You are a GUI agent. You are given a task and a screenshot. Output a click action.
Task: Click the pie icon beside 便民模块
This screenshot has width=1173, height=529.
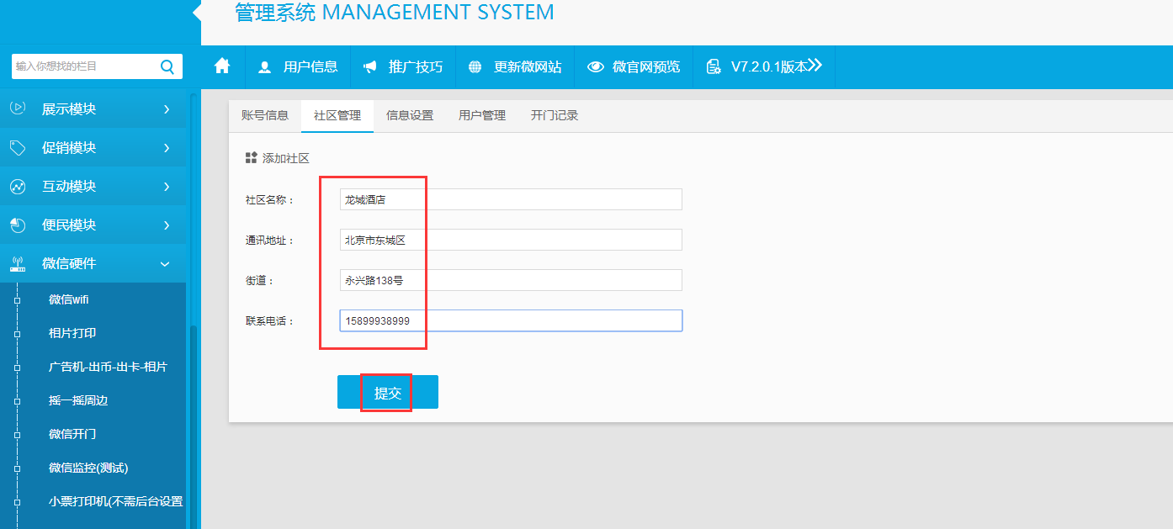17,225
